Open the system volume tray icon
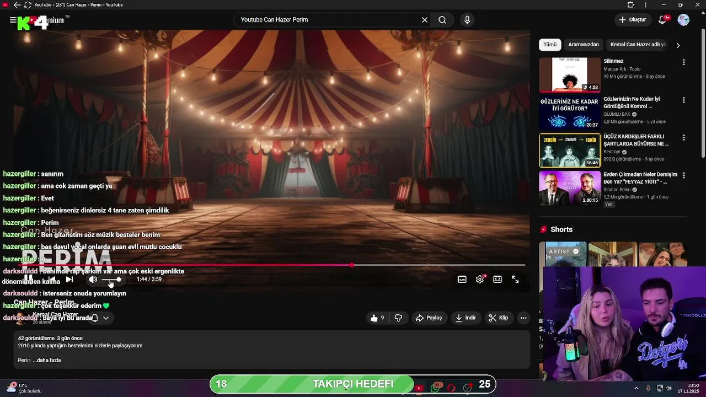Viewport: 706px width, 397px height. point(668,388)
